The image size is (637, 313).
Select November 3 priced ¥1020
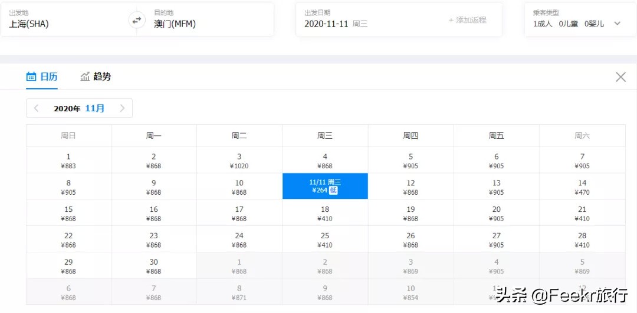point(239,160)
